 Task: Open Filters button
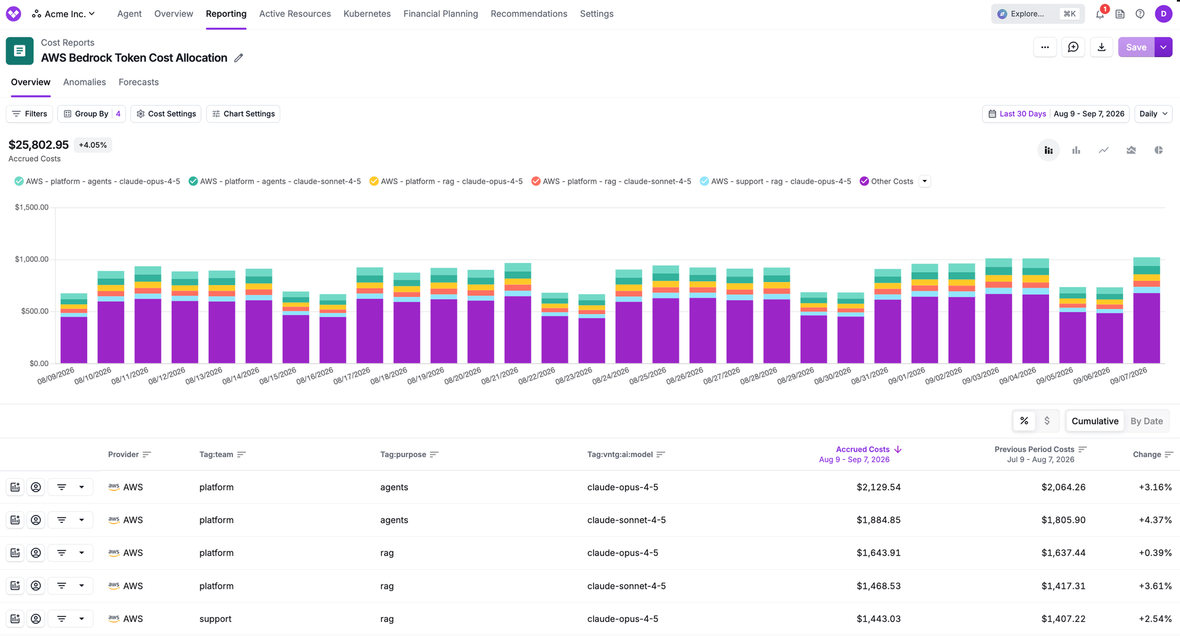point(29,114)
